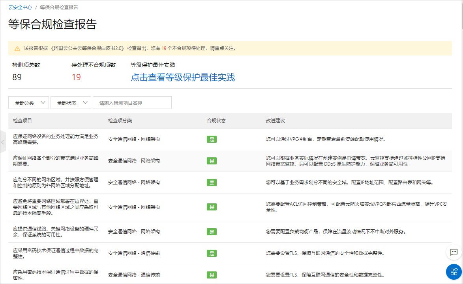Click green 是 badge for 数据保密性 row
Screen dimensions: 463x284
click(x=212, y=275)
